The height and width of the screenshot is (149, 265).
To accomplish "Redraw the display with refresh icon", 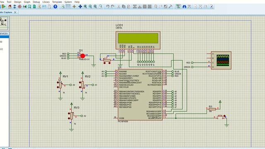I will [63, 7].
